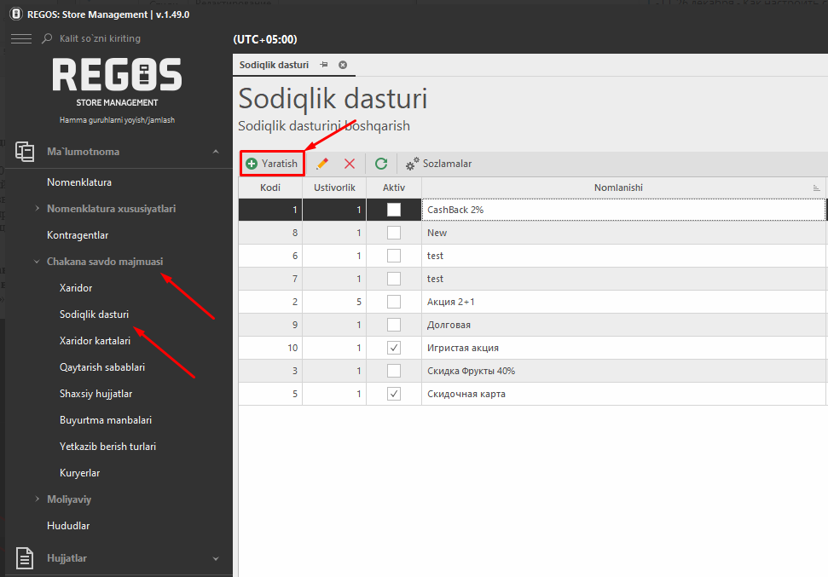Select Скидка Фрукты 40% name cell

(625, 371)
